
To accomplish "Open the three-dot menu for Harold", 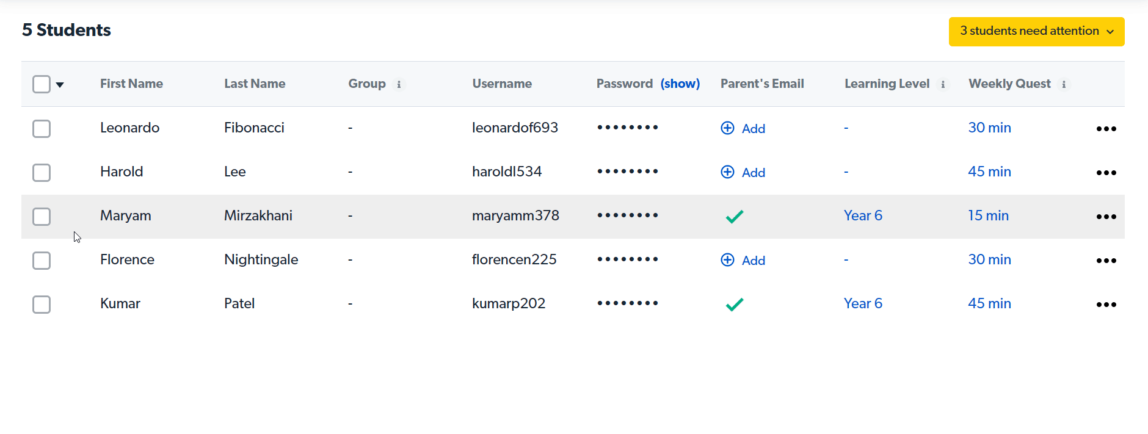I will 1106,173.
